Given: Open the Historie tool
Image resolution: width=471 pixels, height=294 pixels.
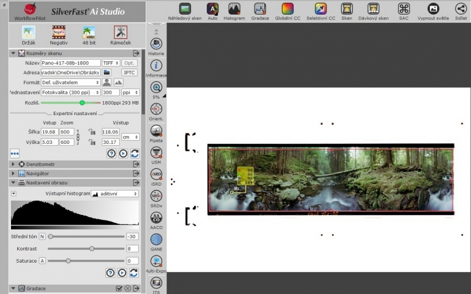Looking at the screenshot, I should (156, 44).
